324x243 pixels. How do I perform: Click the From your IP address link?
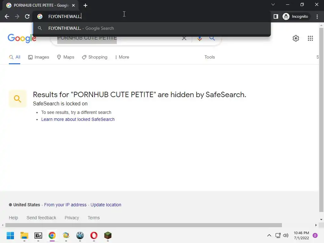click(65, 205)
